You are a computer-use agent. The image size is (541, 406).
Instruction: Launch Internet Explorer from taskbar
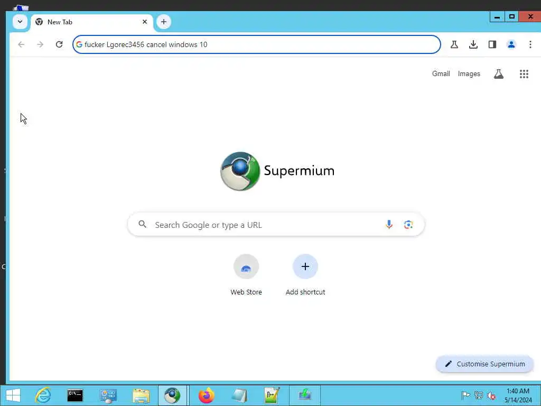click(43, 395)
